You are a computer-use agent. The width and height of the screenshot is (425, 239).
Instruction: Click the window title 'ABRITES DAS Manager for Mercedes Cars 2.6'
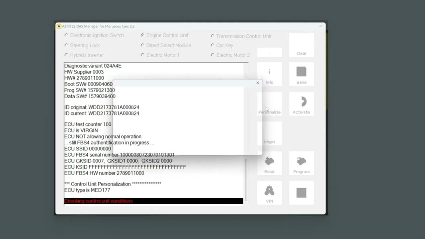click(98, 26)
